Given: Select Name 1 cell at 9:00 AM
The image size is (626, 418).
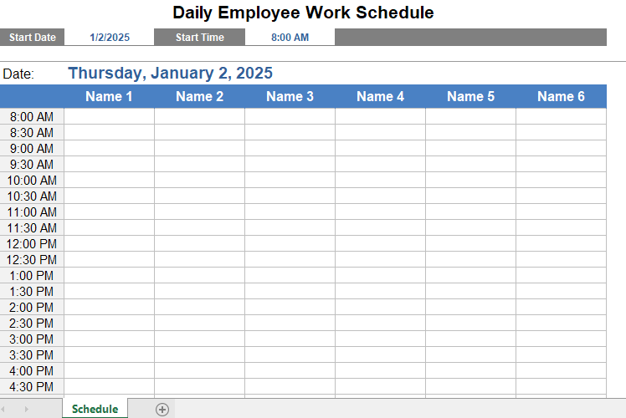Looking at the screenshot, I should pyautogui.click(x=109, y=148).
